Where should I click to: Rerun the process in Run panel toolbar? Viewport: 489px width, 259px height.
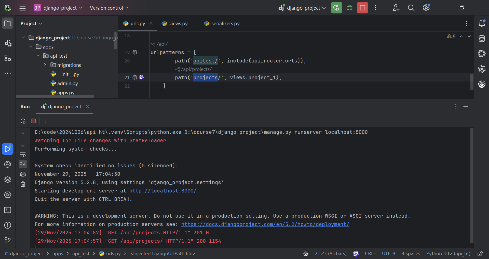point(23,121)
